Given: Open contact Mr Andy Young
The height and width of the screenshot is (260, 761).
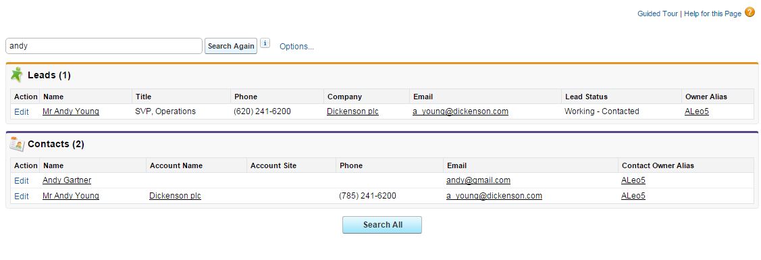Looking at the screenshot, I should point(71,195).
